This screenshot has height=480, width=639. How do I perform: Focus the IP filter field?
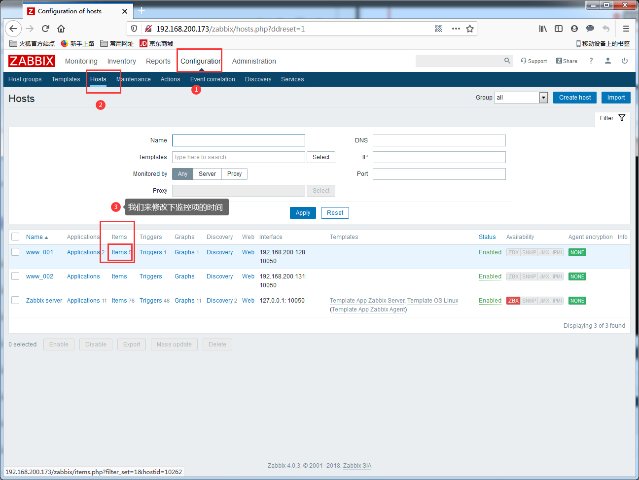coord(439,157)
